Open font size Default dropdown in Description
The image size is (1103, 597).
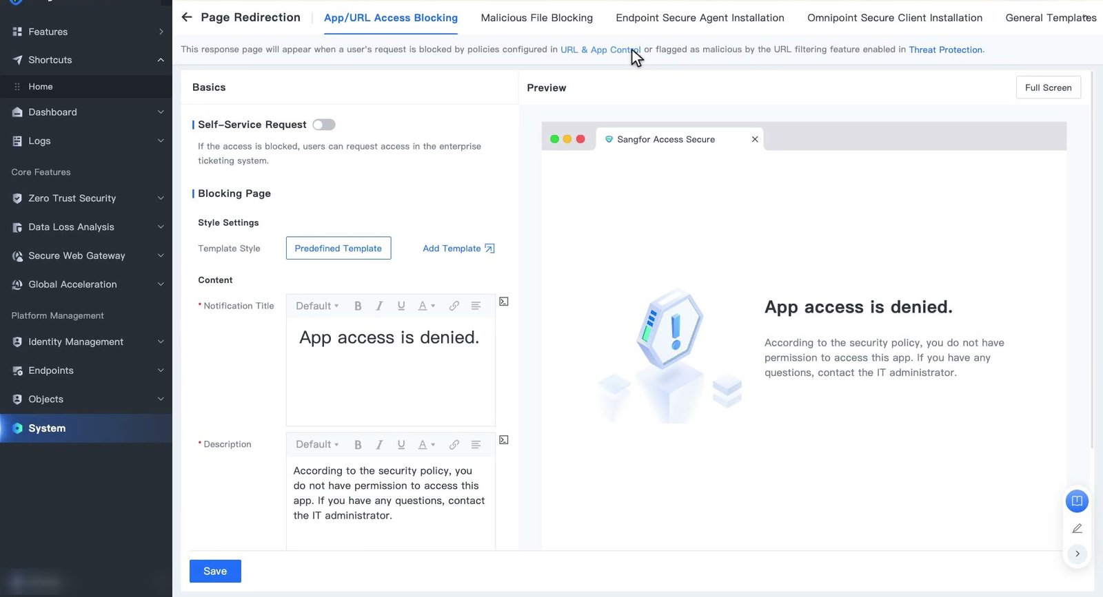[317, 445]
